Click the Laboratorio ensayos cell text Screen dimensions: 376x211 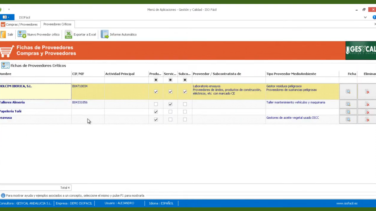(207, 86)
